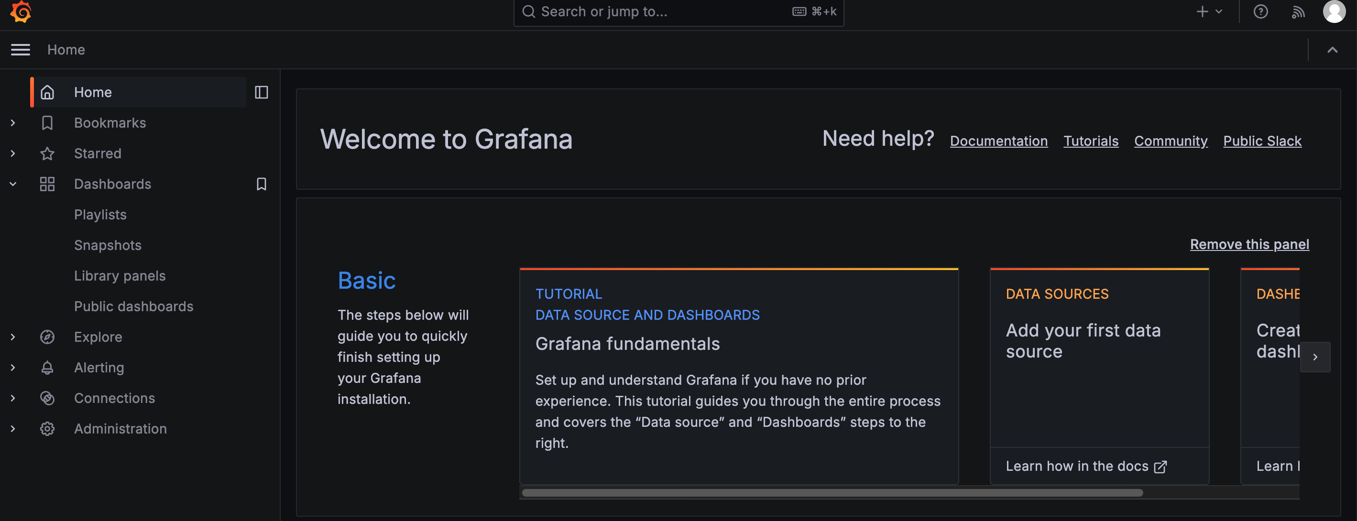Click the RSS feed icon

(1298, 12)
